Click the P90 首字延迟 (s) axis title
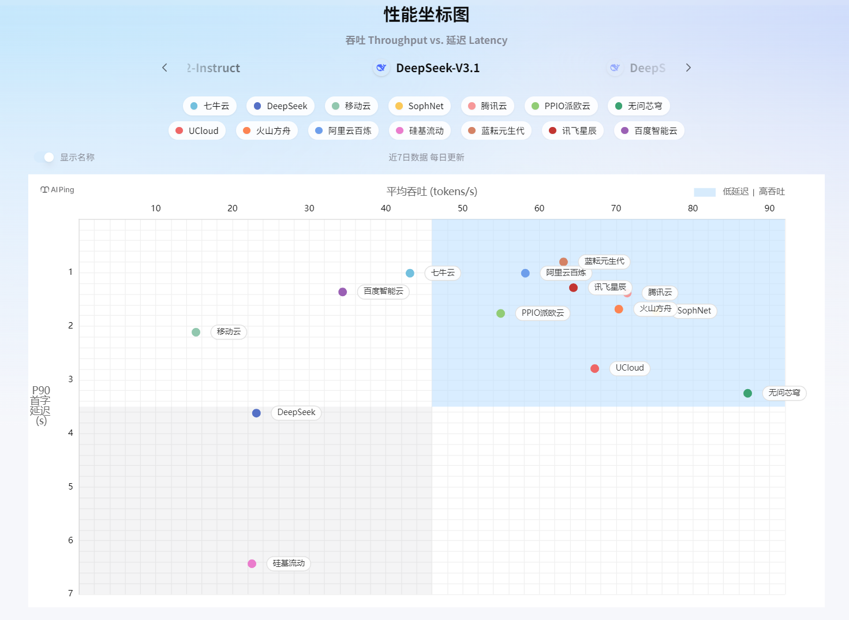 (41, 406)
